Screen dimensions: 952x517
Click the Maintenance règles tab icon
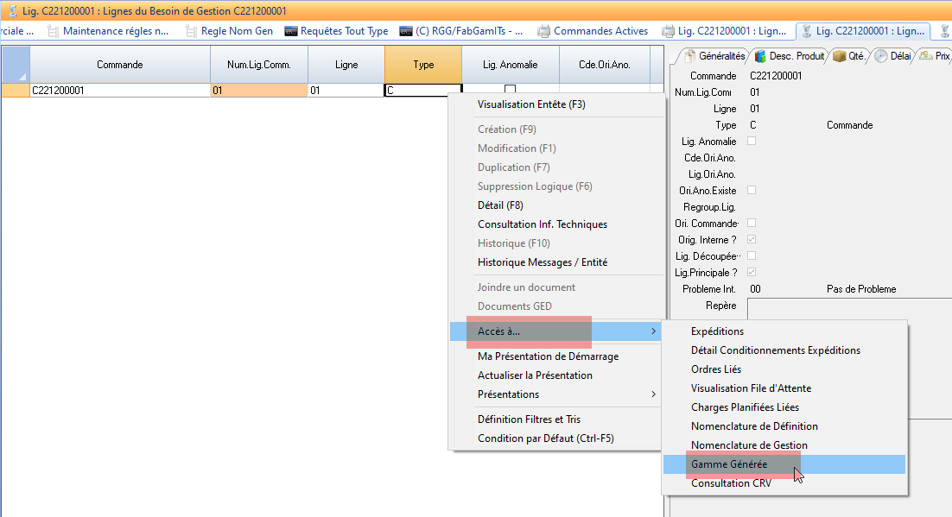(x=54, y=31)
